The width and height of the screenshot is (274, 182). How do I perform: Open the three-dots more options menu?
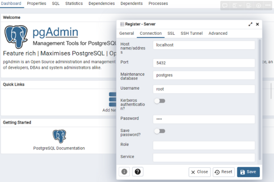coord(268,5)
